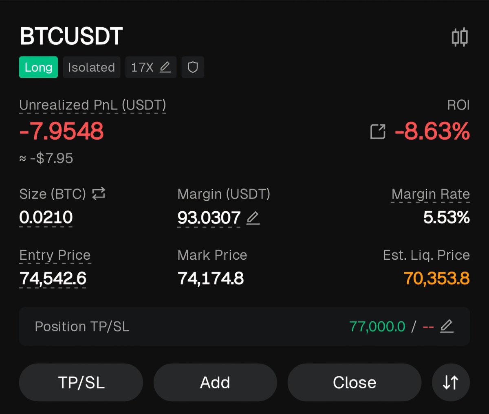489x414 pixels.
Task: Tap the 0.0210 size value
Action: pyautogui.click(x=46, y=217)
